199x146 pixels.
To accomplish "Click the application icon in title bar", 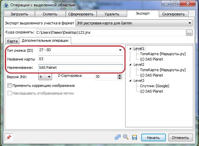I will [x=6, y=5].
